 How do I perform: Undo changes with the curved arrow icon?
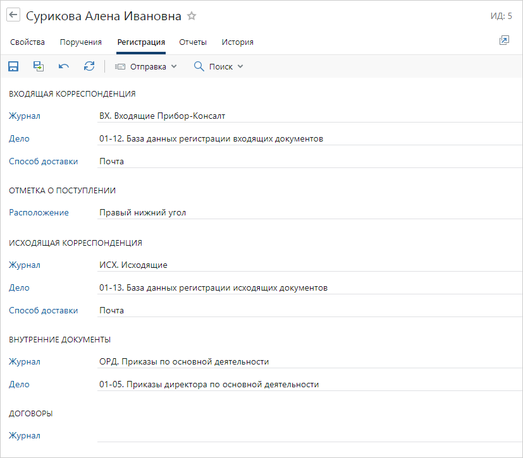(x=64, y=66)
